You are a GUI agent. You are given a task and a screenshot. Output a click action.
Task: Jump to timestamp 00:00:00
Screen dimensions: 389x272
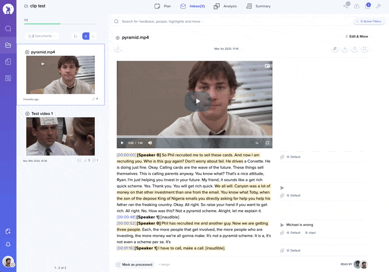[x=126, y=155]
